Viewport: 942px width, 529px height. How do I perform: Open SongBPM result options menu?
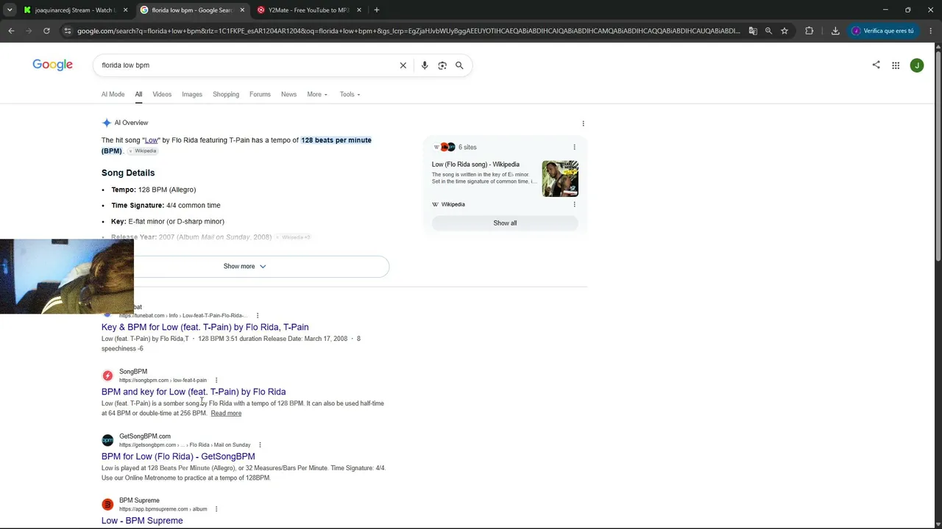coord(216,381)
